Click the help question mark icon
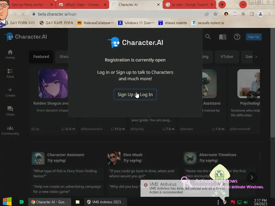 237,37
